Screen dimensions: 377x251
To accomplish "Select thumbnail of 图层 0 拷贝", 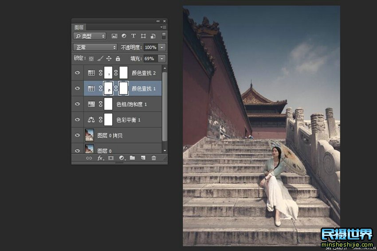I will [x=90, y=135].
